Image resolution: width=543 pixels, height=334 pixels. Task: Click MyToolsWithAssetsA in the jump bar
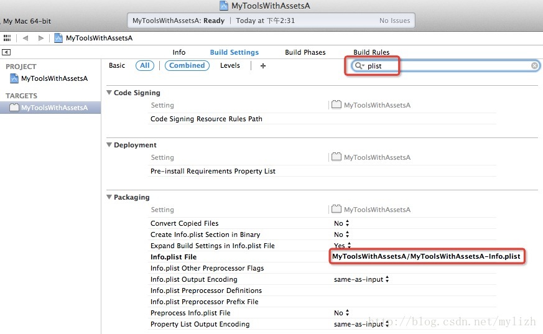pos(99,38)
